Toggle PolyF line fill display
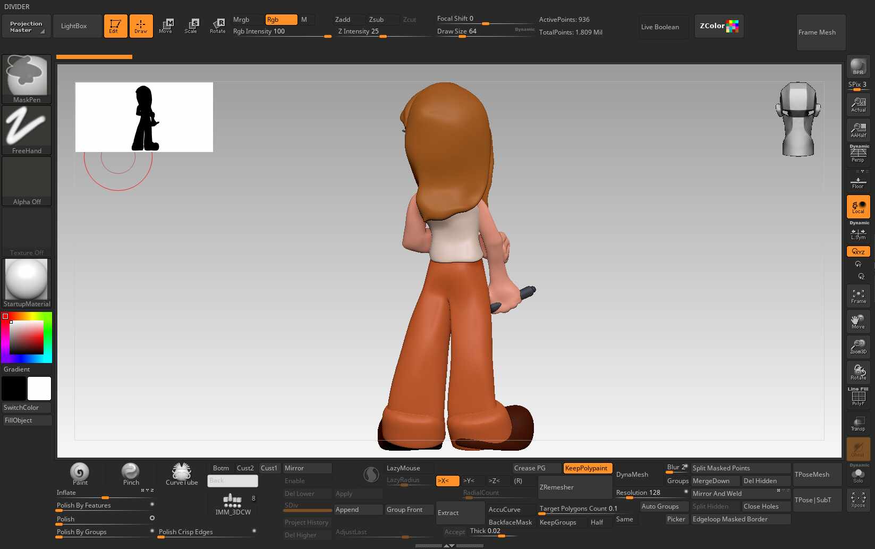This screenshot has width=875, height=549. tap(858, 397)
